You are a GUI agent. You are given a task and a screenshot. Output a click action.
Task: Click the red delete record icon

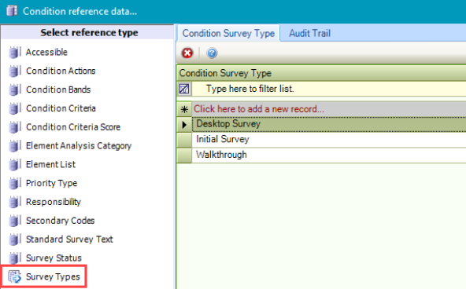187,53
